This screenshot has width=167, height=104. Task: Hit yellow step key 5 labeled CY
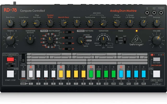61,74
